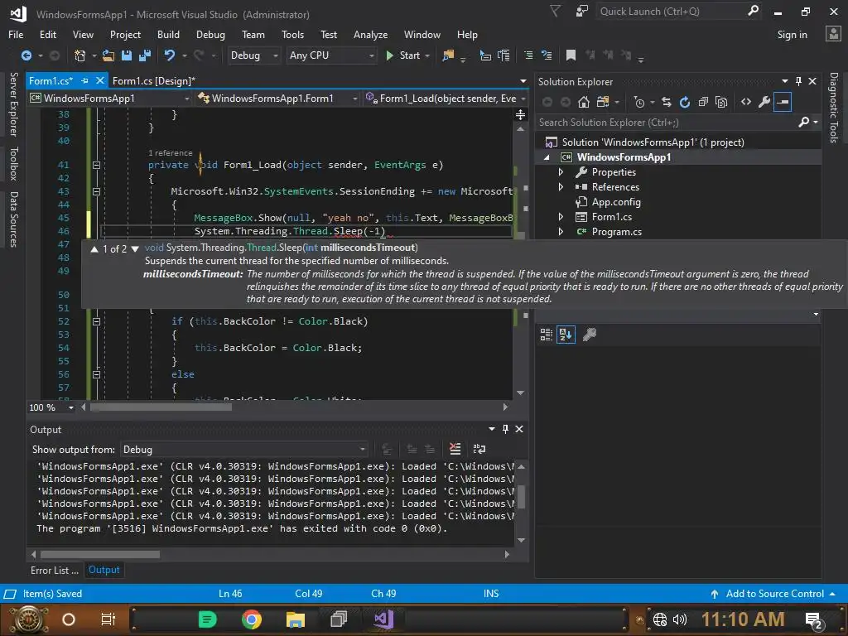Click the Properties wrench icon in Solution Explorer toolbar
The height and width of the screenshot is (636, 848).
click(764, 102)
